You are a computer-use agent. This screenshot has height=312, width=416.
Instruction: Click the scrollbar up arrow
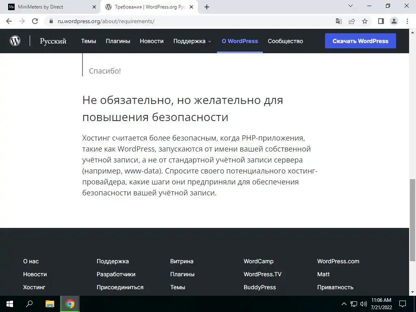pos(412,32)
